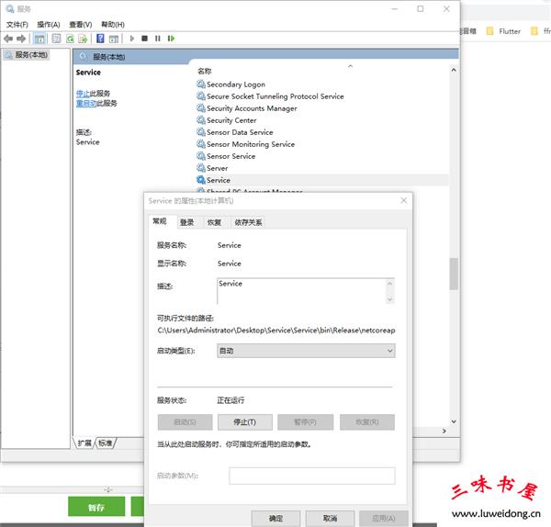Switch to the 登录 tab
The image size is (551, 527).
point(186,222)
